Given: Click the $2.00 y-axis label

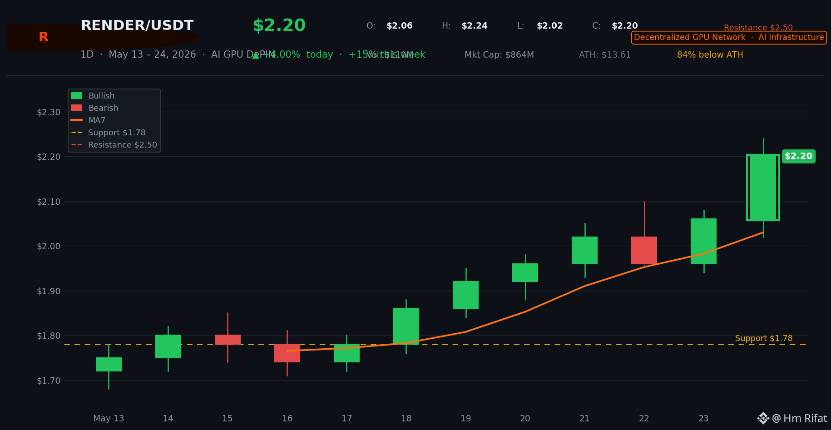Looking at the screenshot, I should click(x=49, y=246).
